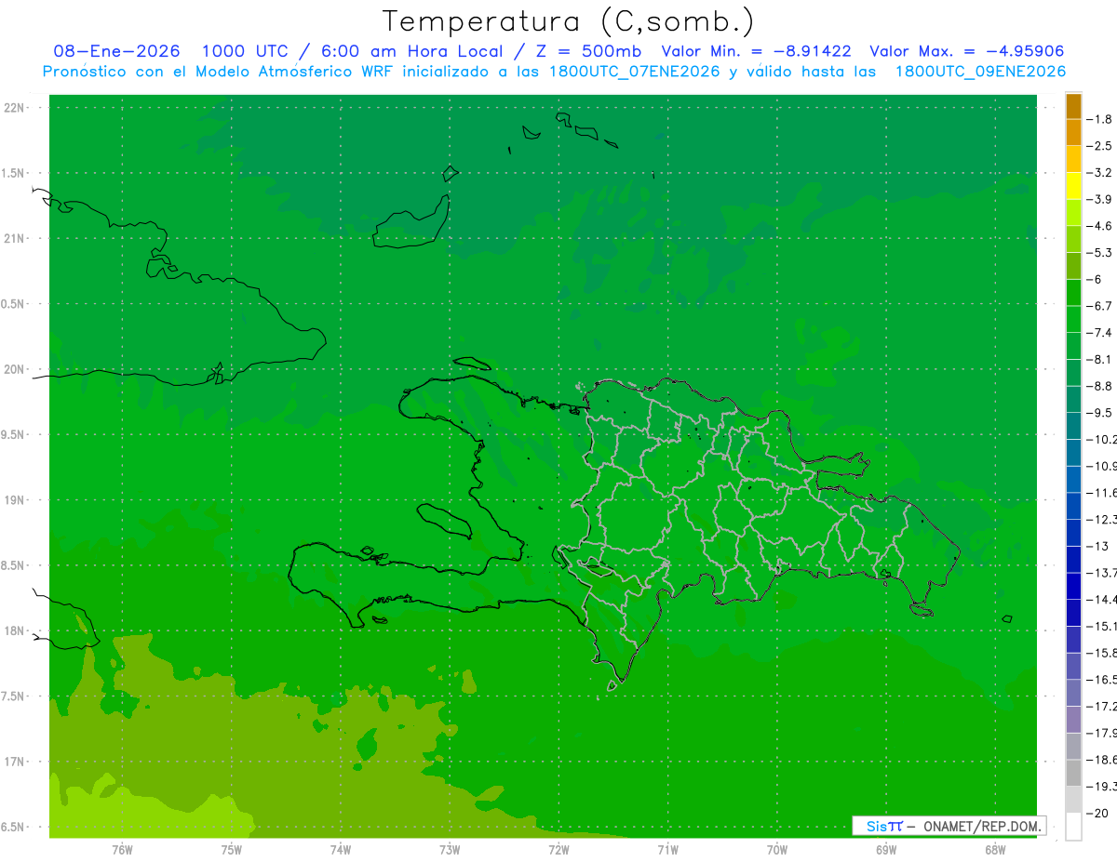This screenshot has width=1117, height=862.
Task: Click the '-13' colorbar value
Action: pyautogui.click(x=1097, y=546)
